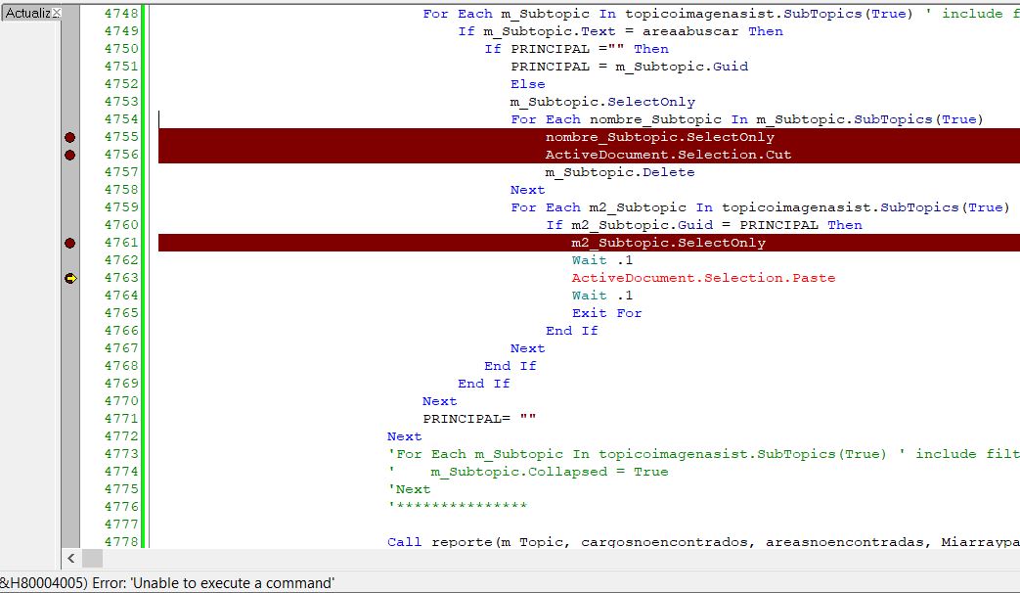Click line number 4771 next to PRINCIPAL reset
Image resolution: width=1020 pixels, height=593 pixels.
coord(121,419)
